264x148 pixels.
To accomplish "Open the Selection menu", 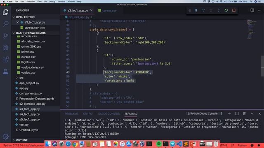I will (31, 2).
